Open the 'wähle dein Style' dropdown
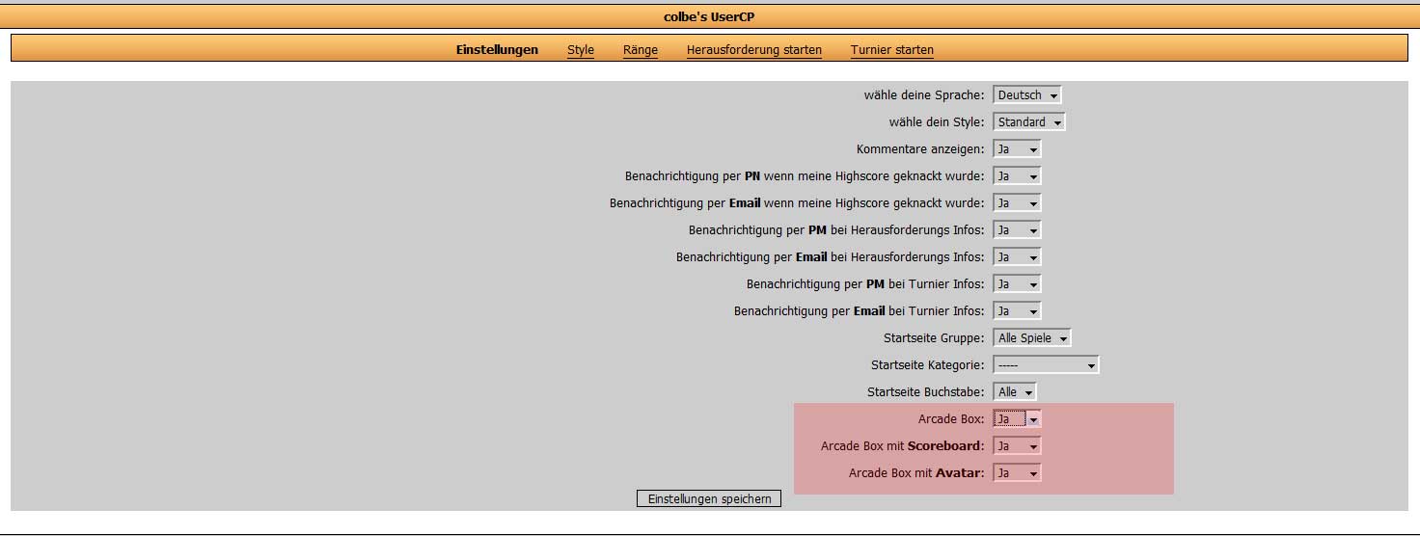 point(1029,122)
